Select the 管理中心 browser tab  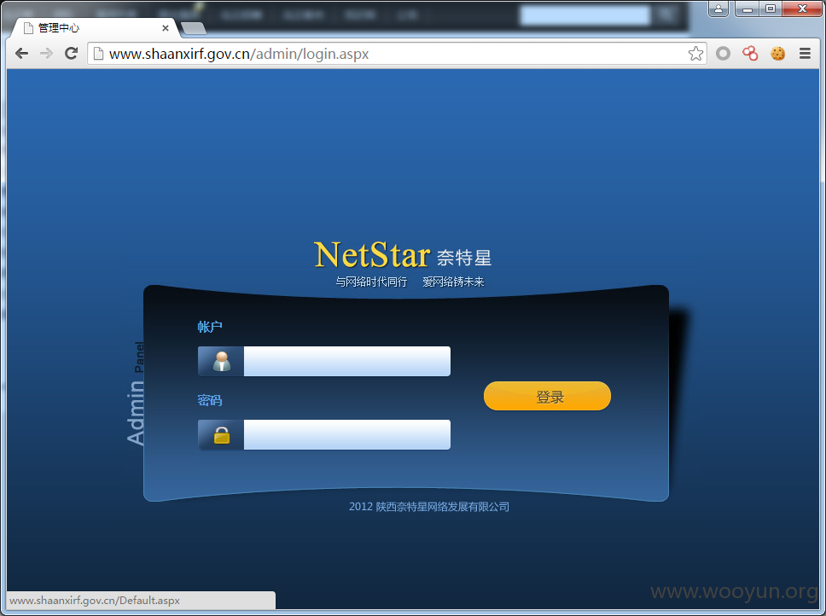[x=95, y=28]
